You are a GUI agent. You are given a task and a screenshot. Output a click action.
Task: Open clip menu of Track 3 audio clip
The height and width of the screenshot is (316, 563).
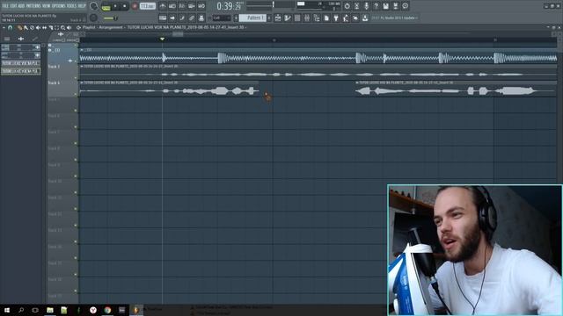pos(82,67)
